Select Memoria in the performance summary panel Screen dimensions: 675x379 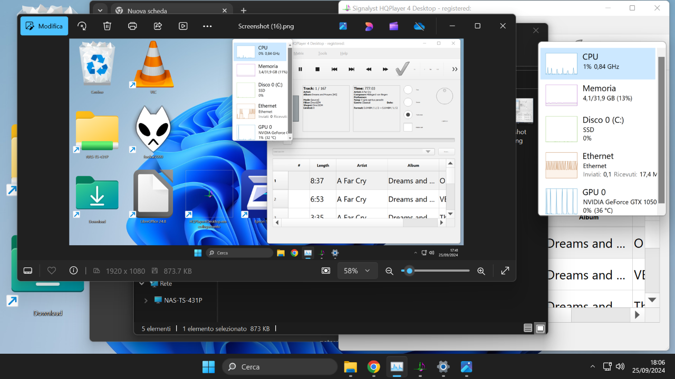pyautogui.click(x=597, y=95)
